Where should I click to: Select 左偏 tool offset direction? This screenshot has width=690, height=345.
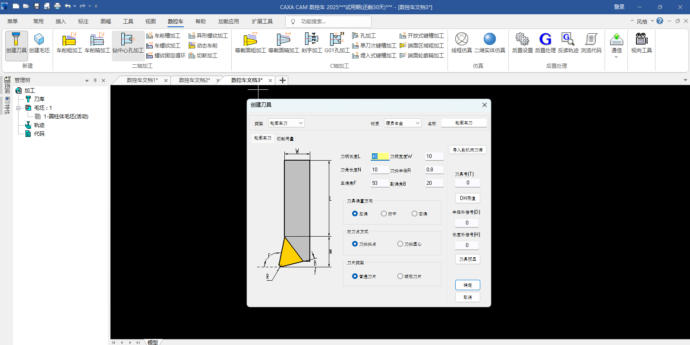click(x=360, y=214)
